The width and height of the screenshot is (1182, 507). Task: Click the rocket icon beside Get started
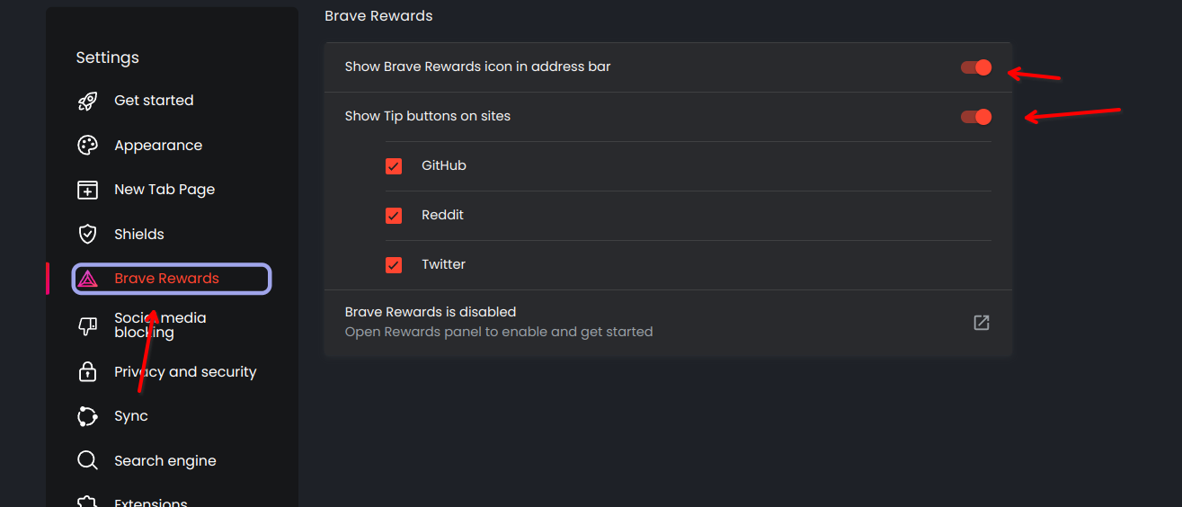(87, 101)
